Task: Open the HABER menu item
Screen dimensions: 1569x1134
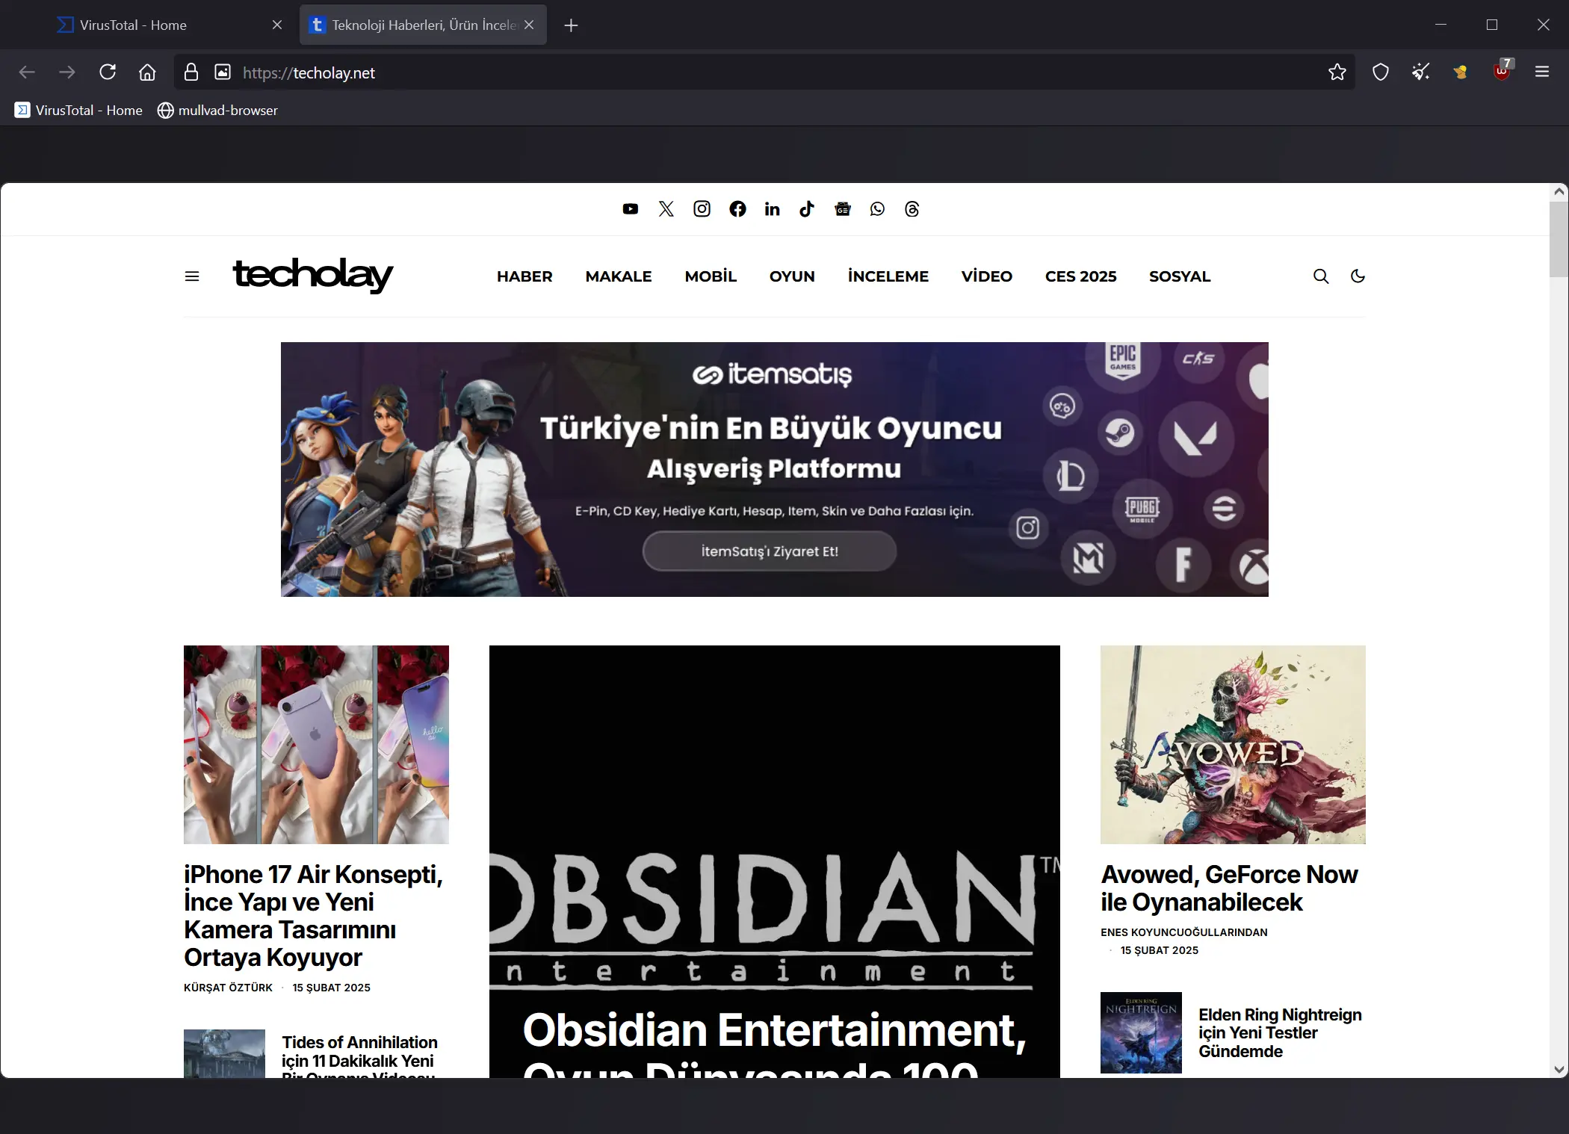Action: coord(524,276)
